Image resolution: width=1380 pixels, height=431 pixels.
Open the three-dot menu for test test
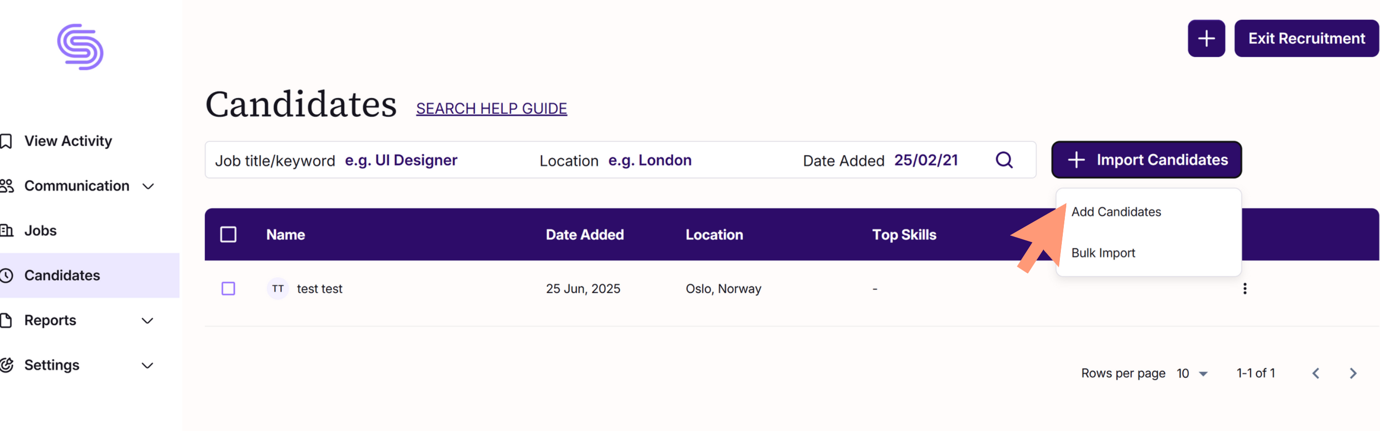[1245, 289]
